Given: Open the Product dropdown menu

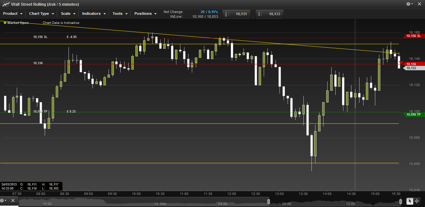Looking at the screenshot, I should click(13, 14).
